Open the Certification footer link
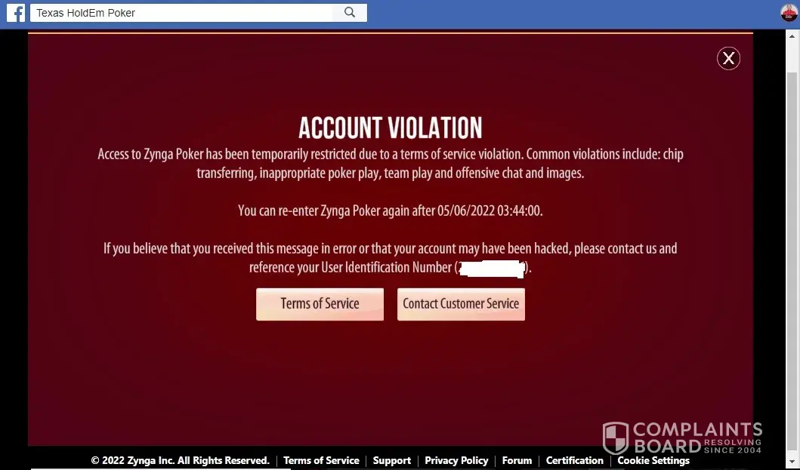Viewport: 800px width, 470px height. pyautogui.click(x=574, y=460)
